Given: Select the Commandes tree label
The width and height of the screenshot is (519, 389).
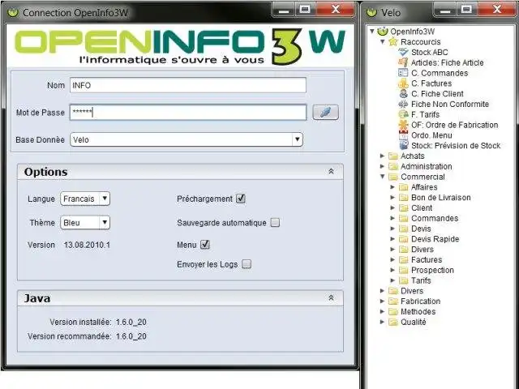Looking at the screenshot, I should 435,218.
